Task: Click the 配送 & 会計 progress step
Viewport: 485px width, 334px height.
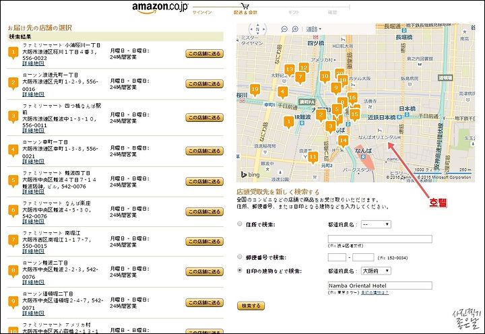Action: pyautogui.click(x=246, y=12)
